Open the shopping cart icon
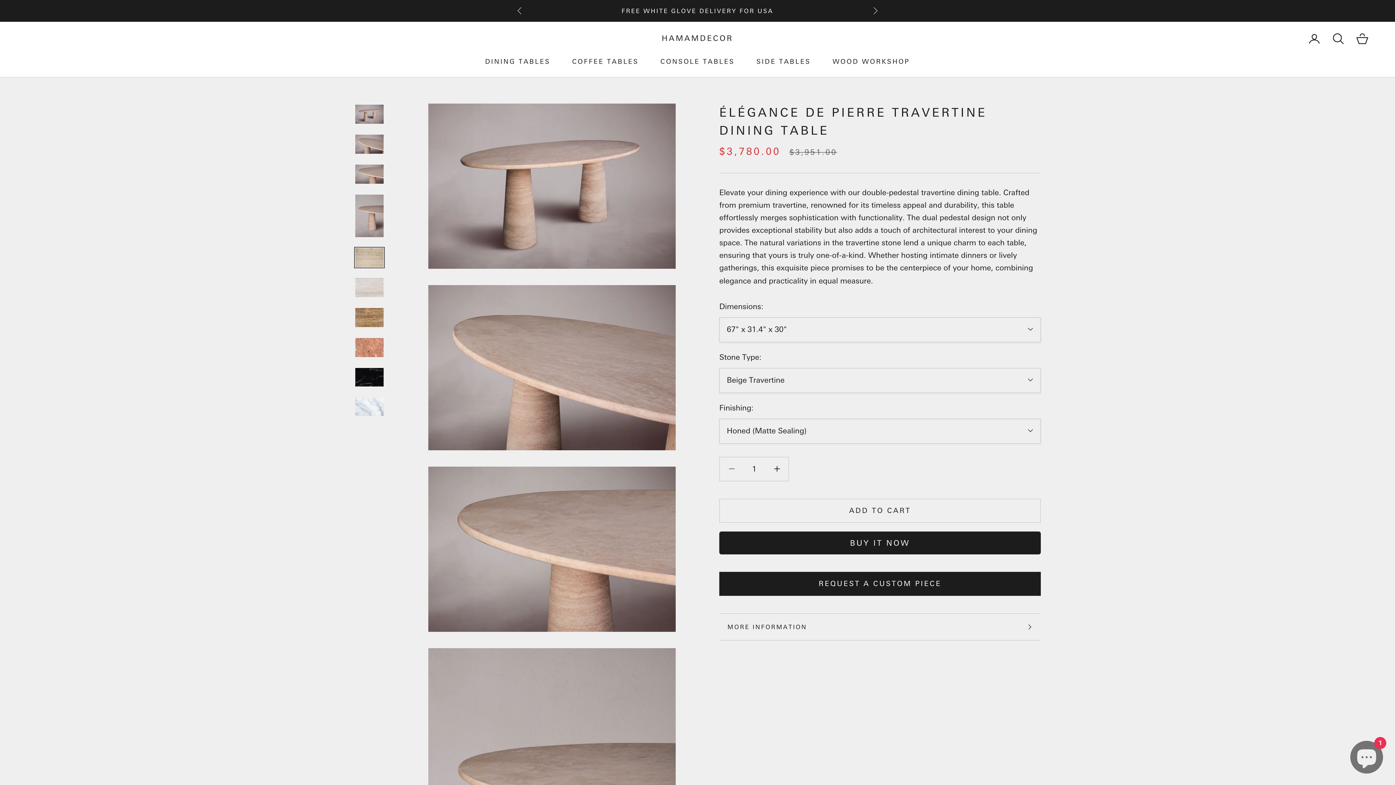 (1362, 38)
